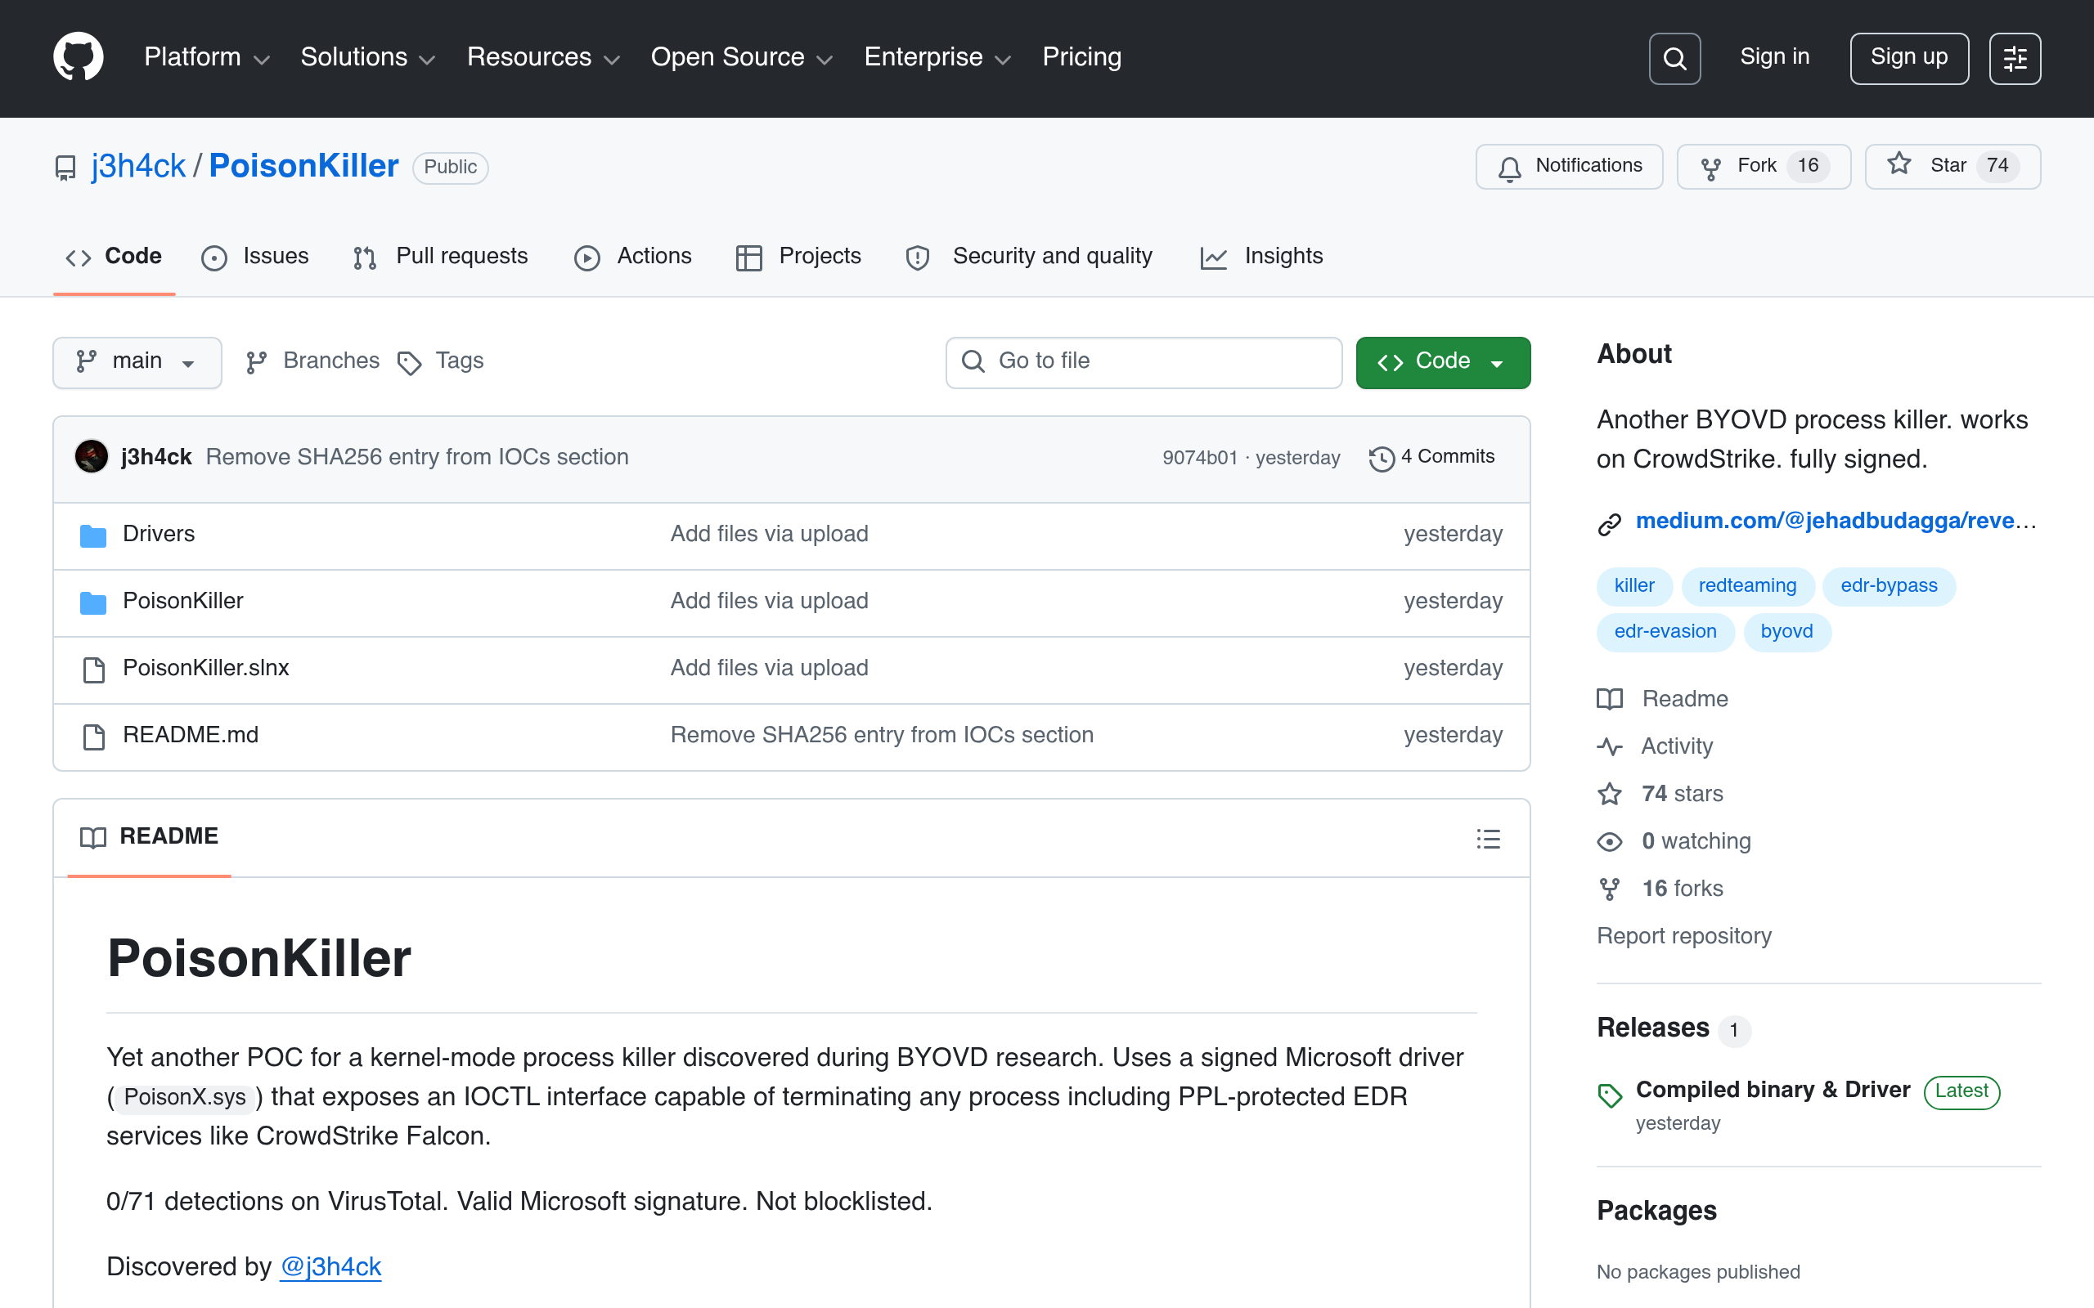The width and height of the screenshot is (2094, 1308).
Task: Open the PoisonKiller folder icon
Action: [x=92, y=602]
